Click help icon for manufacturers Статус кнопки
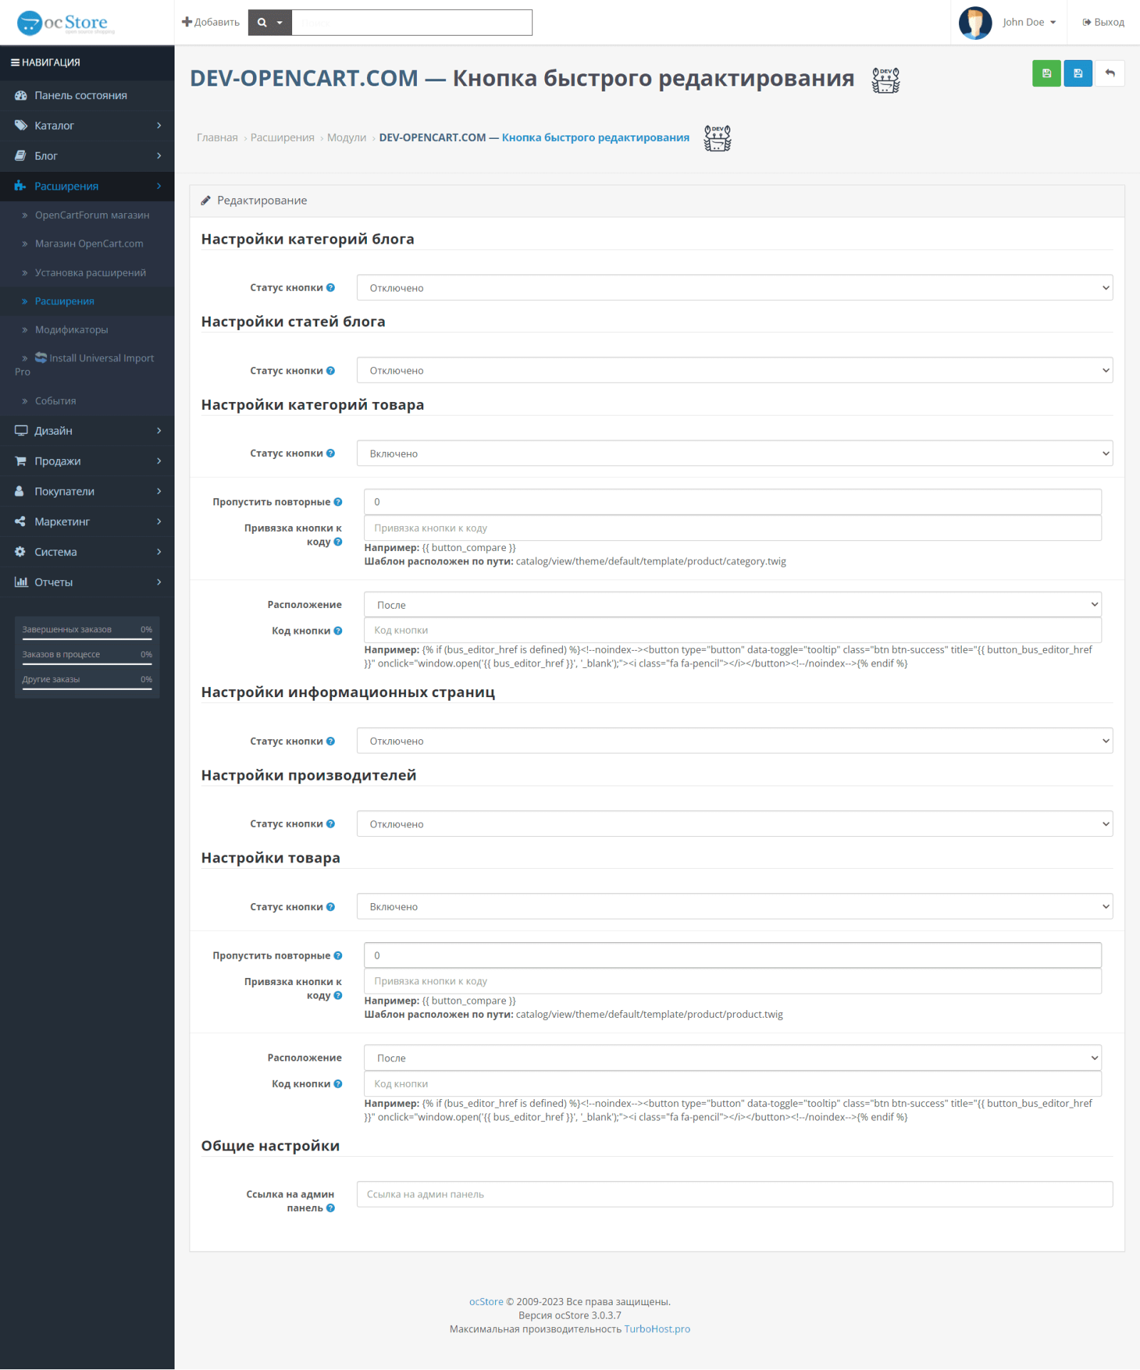The width and height of the screenshot is (1140, 1370). pos(331,824)
